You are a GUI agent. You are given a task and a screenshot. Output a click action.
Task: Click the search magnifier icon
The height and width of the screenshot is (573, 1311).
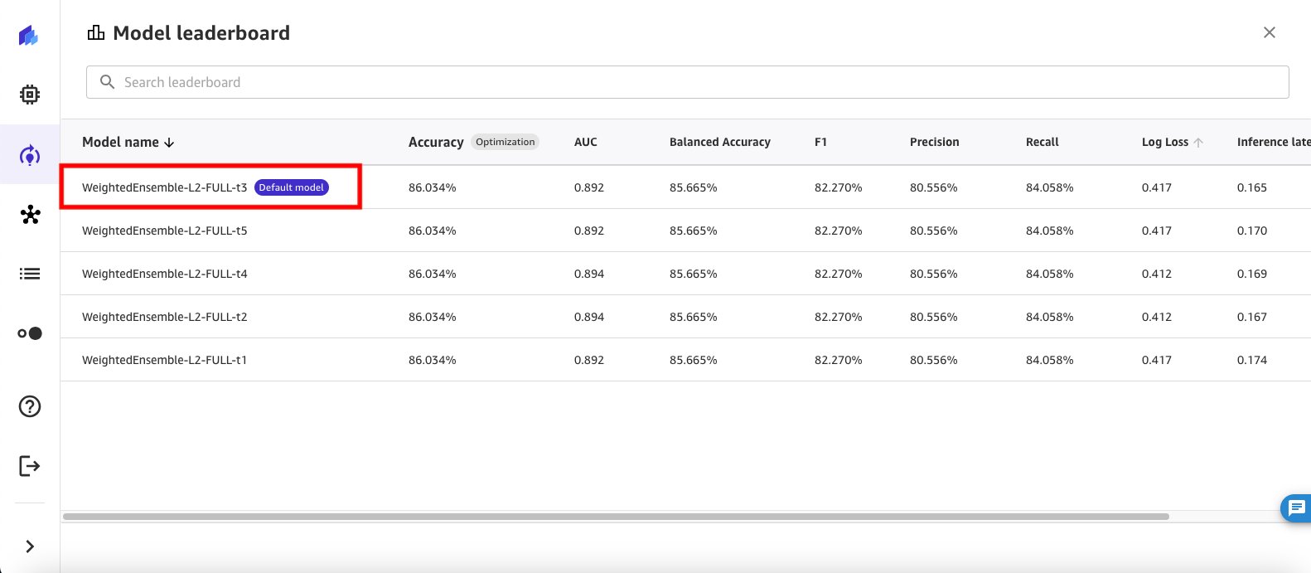[107, 82]
